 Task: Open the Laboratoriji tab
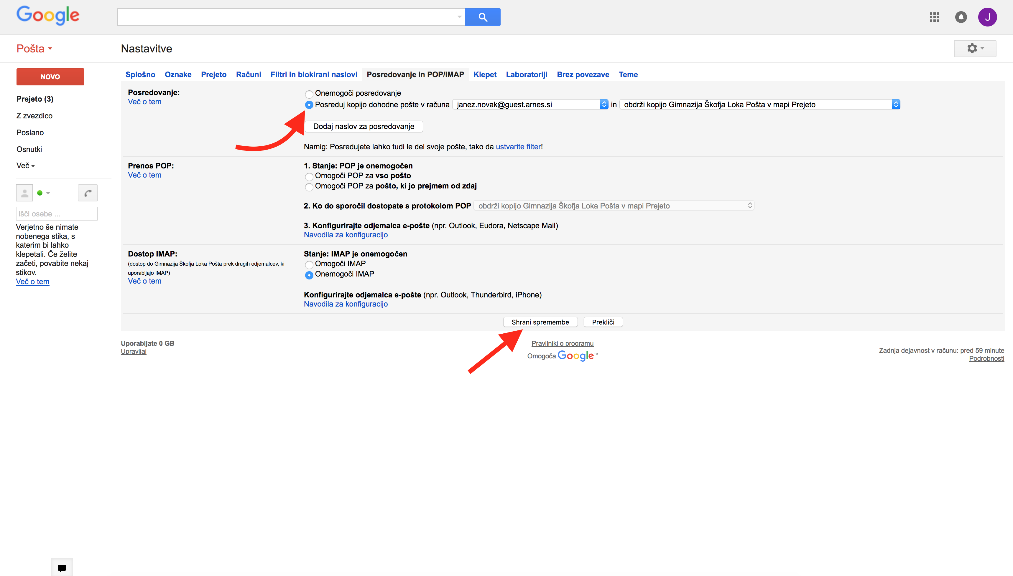click(x=526, y=75)
